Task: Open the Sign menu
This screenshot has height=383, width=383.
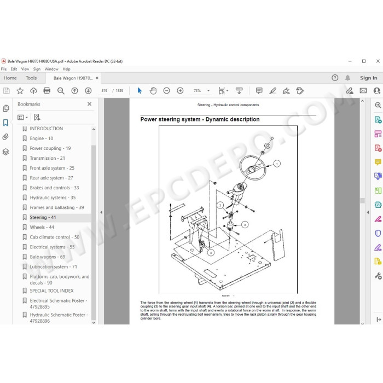Action: click(x=37, y=69)
